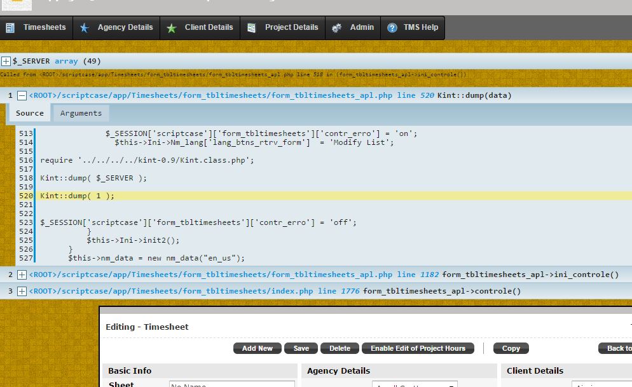This screenshot has height=387, width=632.
Task: Click the TMS Help question mark icon
Action: [x=392, y=28]
